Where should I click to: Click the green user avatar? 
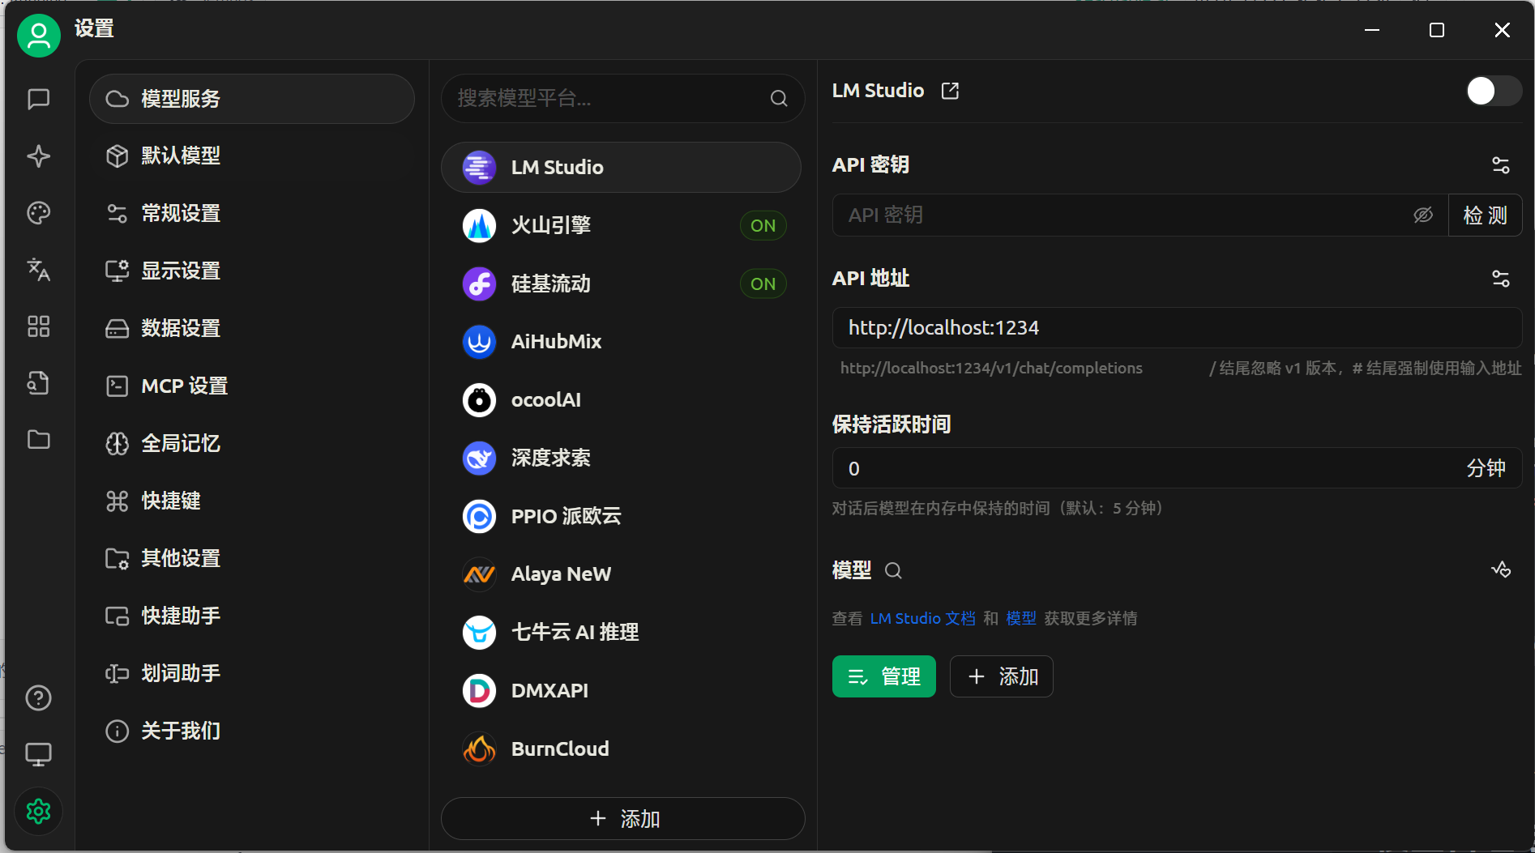(x=39, y=36)
